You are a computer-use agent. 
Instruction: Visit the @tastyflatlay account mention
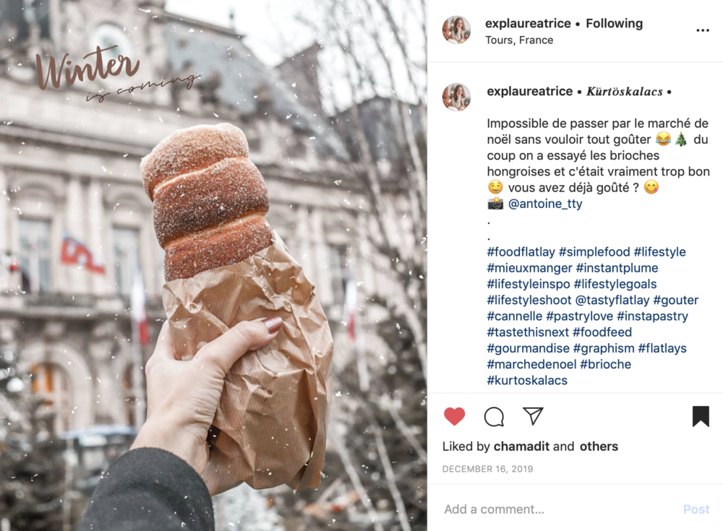tap(612, 300)
